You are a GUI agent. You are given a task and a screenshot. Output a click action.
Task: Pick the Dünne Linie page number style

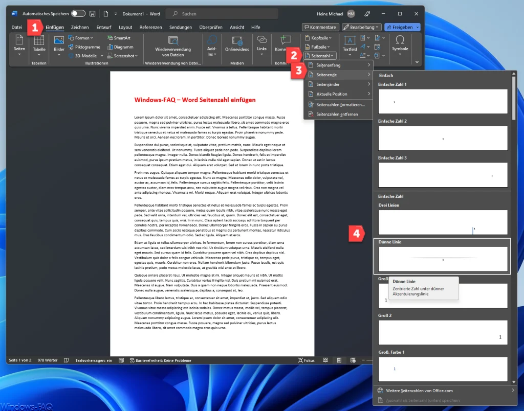[x=443, y=259]
